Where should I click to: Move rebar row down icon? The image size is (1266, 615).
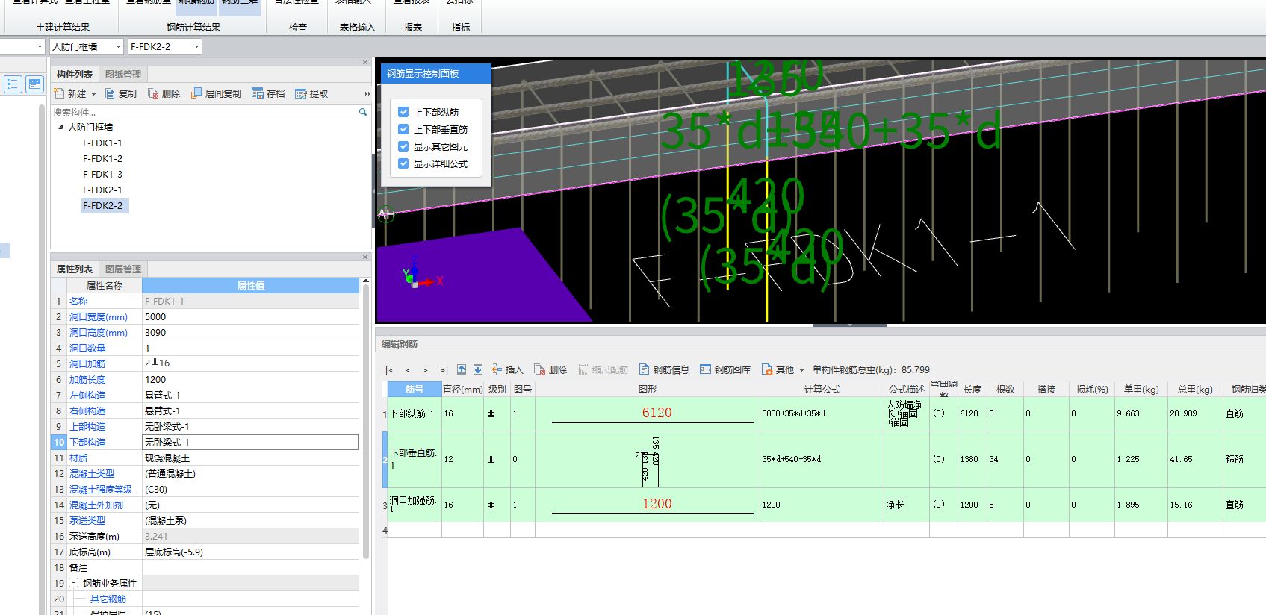[478, 369]
